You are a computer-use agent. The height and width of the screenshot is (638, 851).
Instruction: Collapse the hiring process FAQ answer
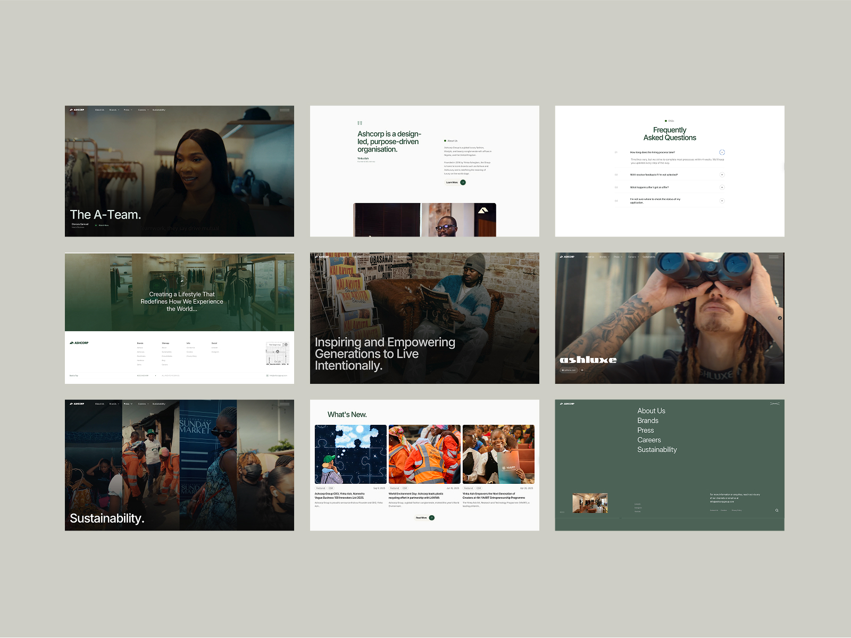click(x=722, y=153)
